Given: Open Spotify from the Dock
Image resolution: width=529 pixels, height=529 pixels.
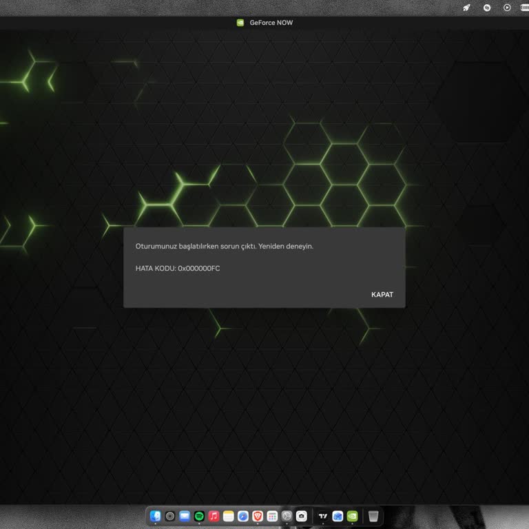Looking at the screenshot, I should click(x=199, y=516).
